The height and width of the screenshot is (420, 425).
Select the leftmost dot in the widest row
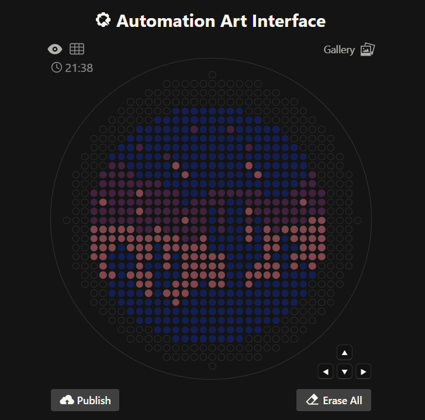[67, 221]
